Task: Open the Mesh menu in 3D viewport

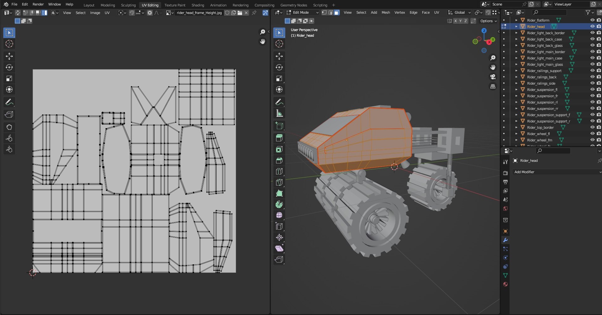Action: [x=386, y=13]
